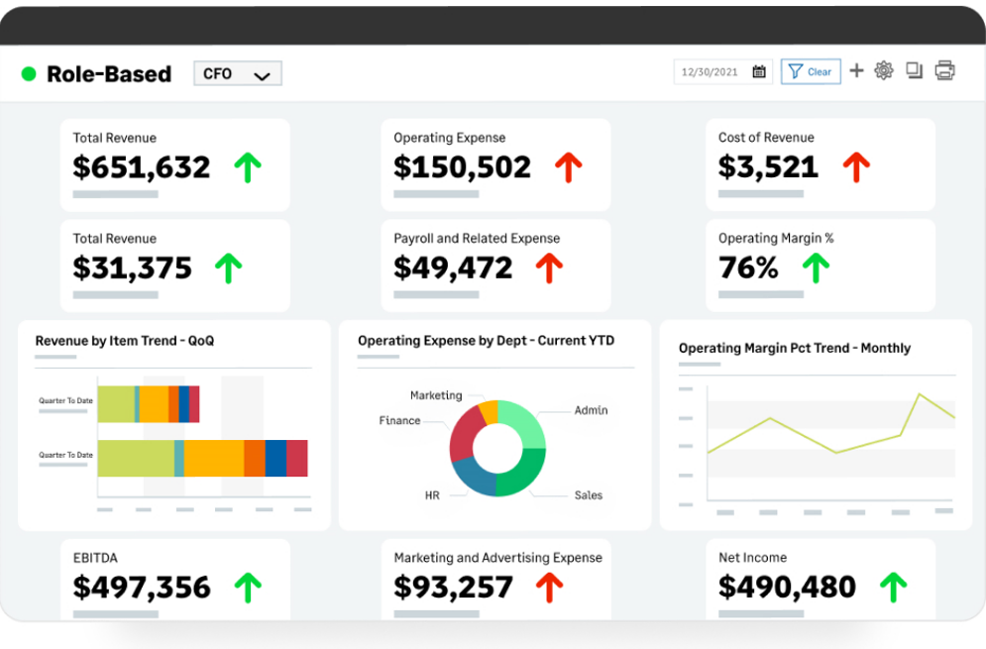
Task: Open the calendar date picker icon
Action: (759, 71)
